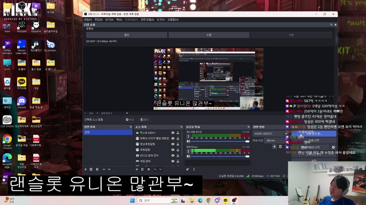Open source 필터 filters button
Screen dimensions: 366x205
[x=145, y=120]
